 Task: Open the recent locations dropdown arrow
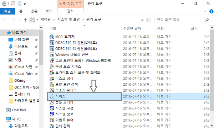click(x=20, y=20)
